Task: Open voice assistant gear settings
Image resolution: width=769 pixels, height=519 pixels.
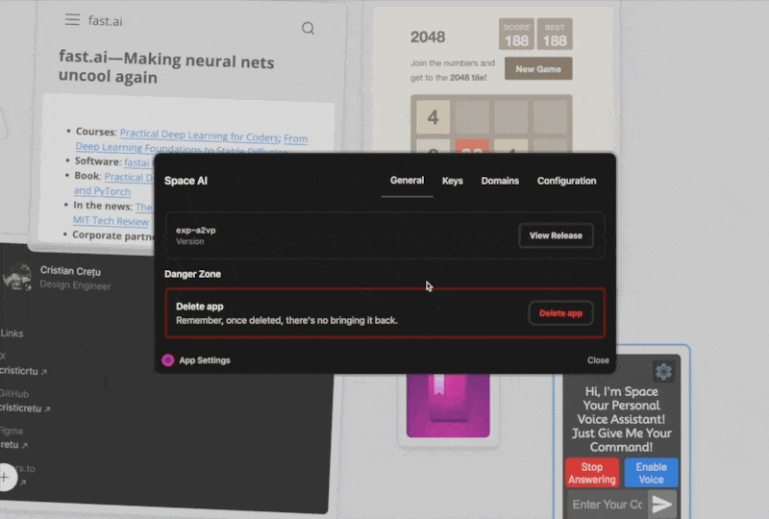Action: pos(663,371)
